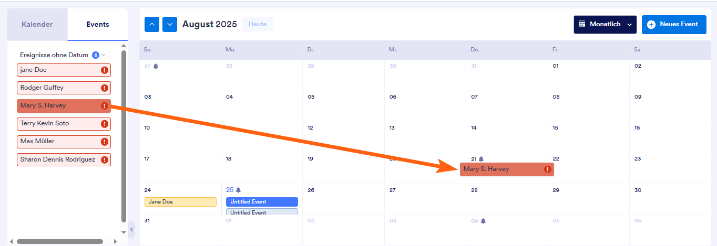Click the Neues Event button

click(x=673, y=25)
